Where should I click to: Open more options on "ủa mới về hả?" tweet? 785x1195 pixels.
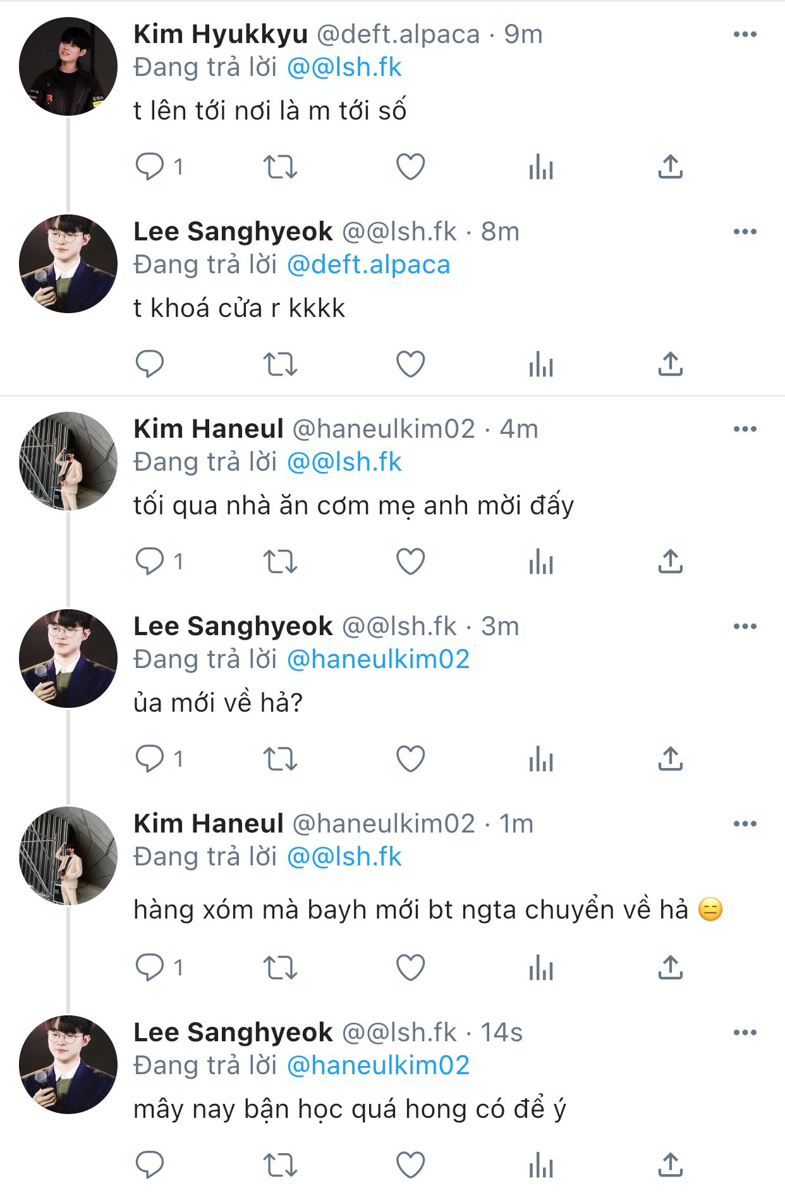745,627
